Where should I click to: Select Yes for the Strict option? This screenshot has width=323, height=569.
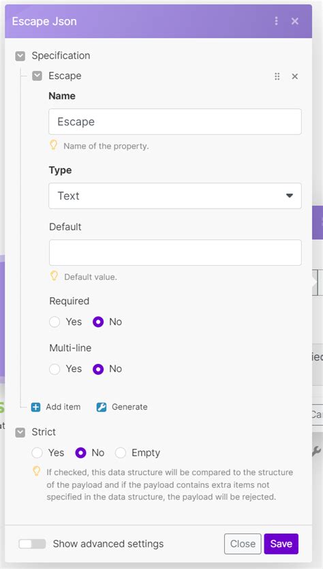point(37,453)
